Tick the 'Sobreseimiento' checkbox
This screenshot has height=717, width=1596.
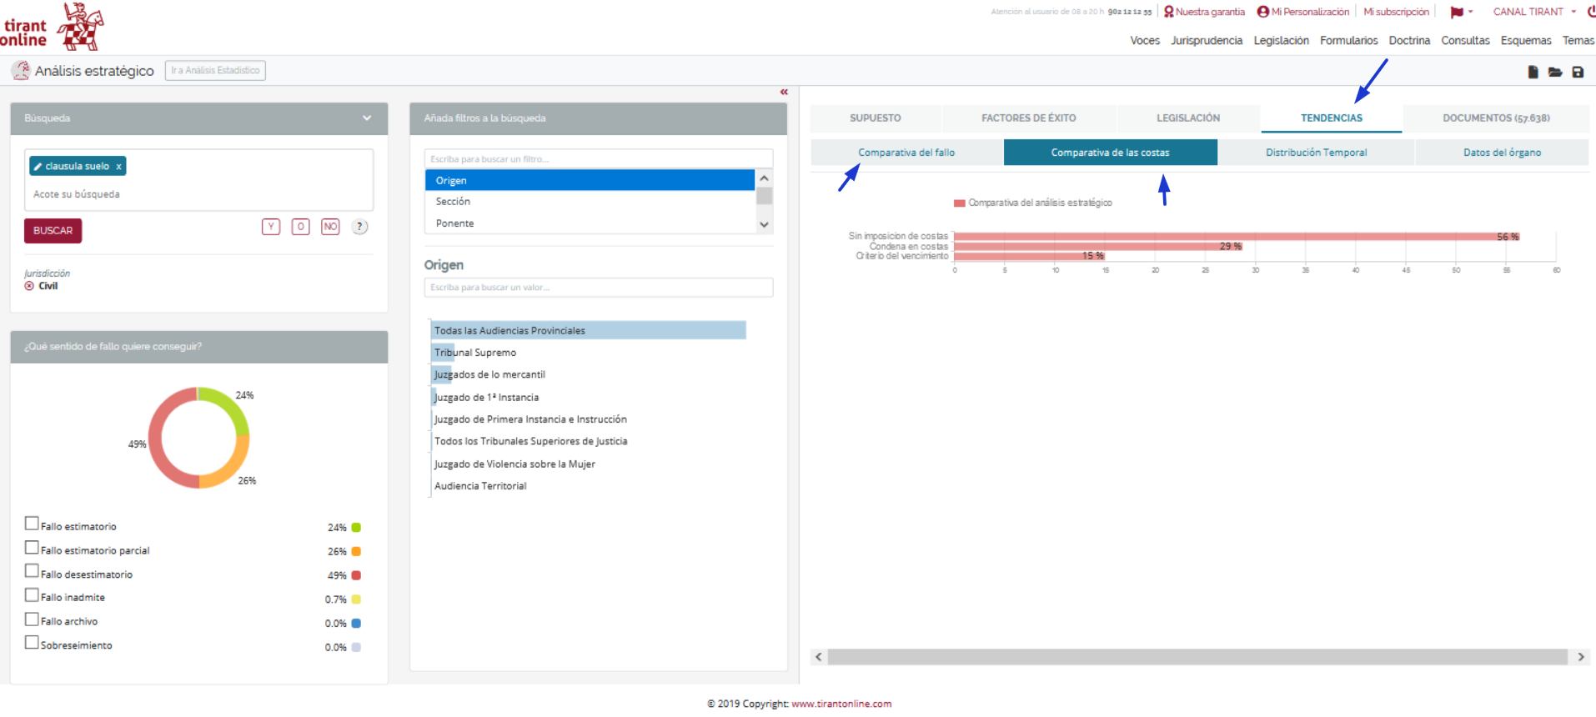pos(32,643)
